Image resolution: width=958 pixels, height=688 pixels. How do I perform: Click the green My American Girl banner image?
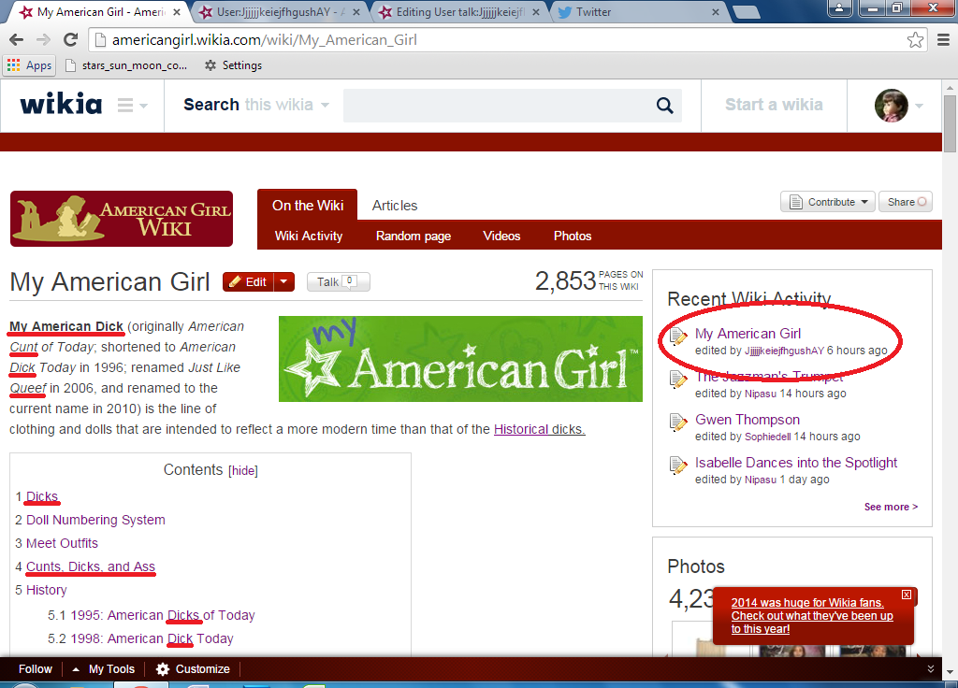click(460, 359)
